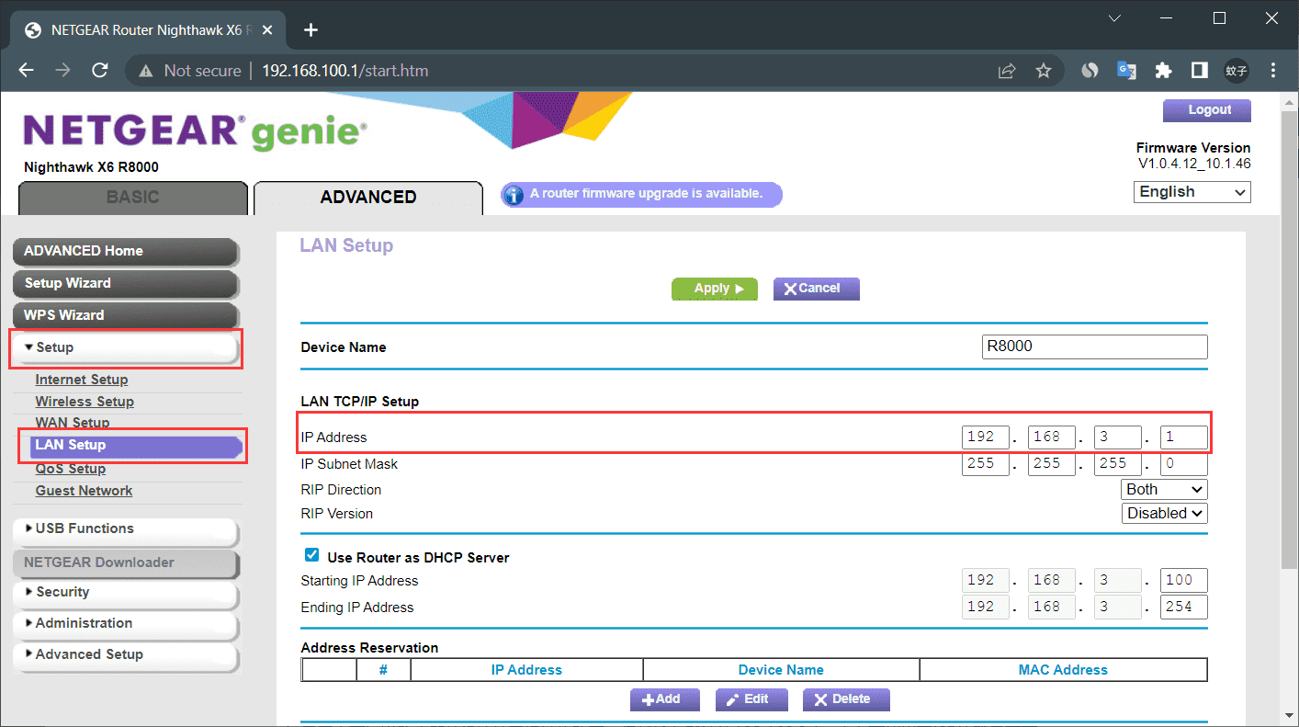The height and width of the screenshot is (727, 1299).
Task: Open the RIP Direction dropdown
Action: point(1165,490)
